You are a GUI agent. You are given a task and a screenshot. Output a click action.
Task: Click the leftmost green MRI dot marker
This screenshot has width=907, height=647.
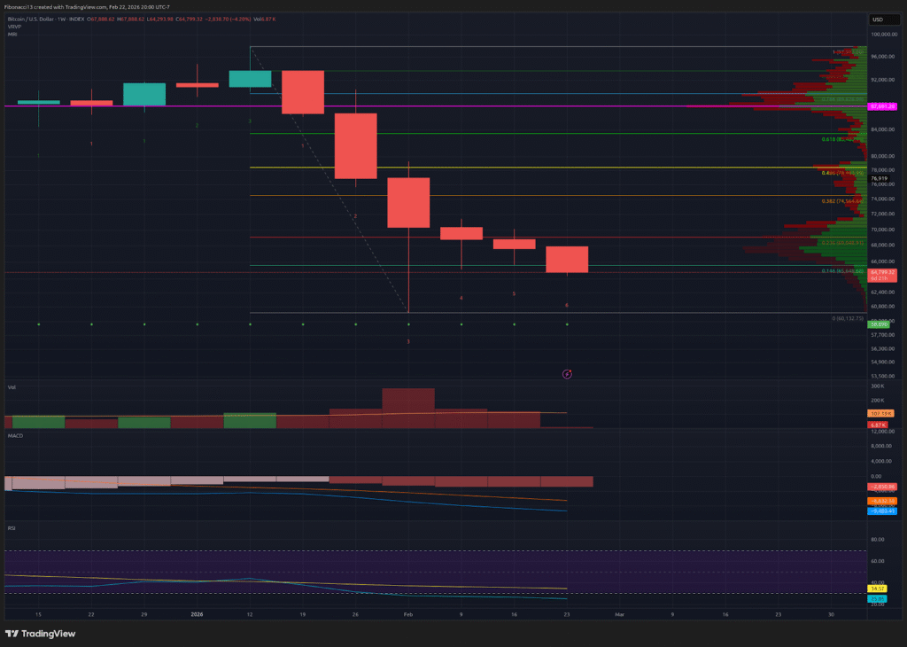[x=38, y=324]
